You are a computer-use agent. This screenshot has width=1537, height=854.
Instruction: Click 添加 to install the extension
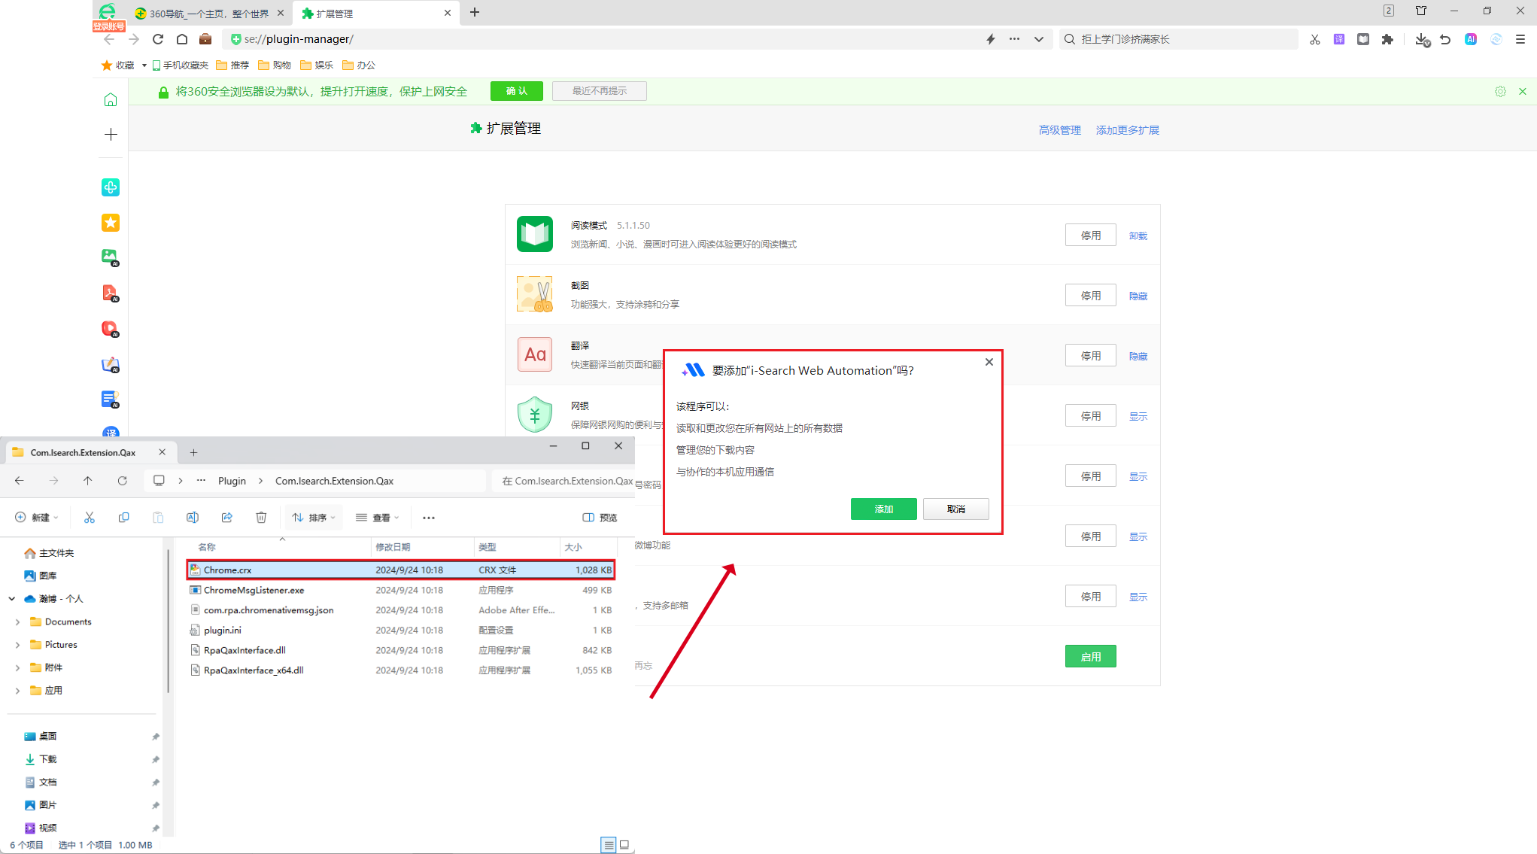tap(883, 509)
